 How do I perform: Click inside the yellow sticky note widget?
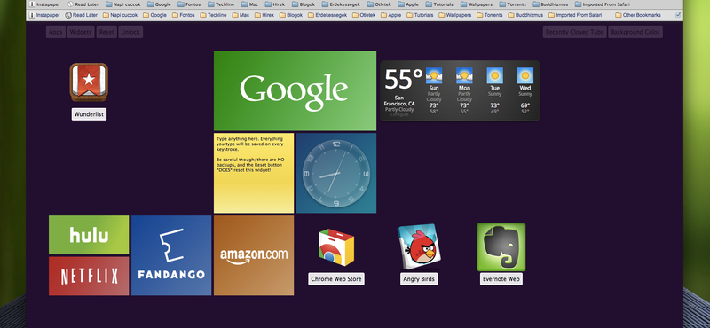(x=254, y=173)
